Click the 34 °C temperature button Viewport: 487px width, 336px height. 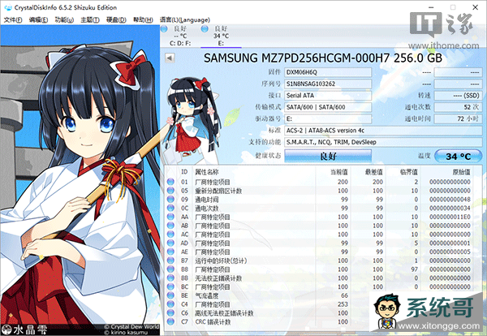pyautogui.click(x=458, y=156)
